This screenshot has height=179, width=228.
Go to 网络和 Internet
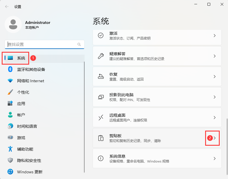pyautogui.click(x=44, y=81)
